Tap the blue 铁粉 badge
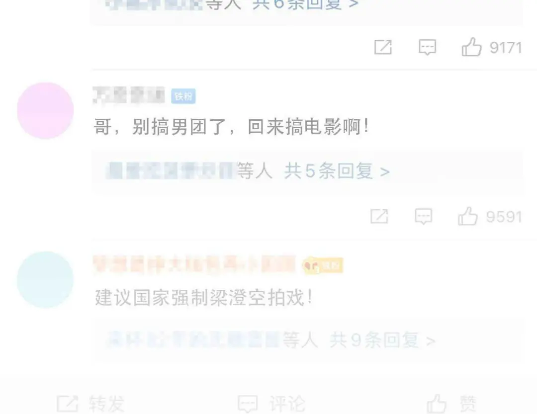Viewport: 537px width, 414px height. 183,96
